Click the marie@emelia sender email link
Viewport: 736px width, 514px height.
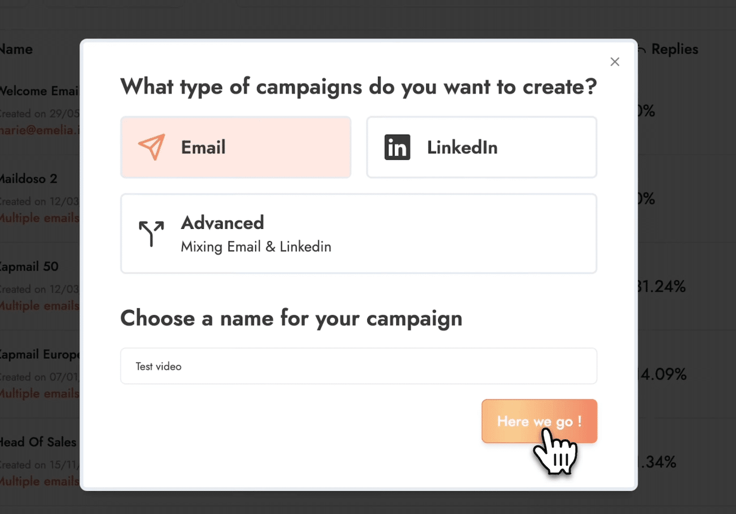(40, 130)
